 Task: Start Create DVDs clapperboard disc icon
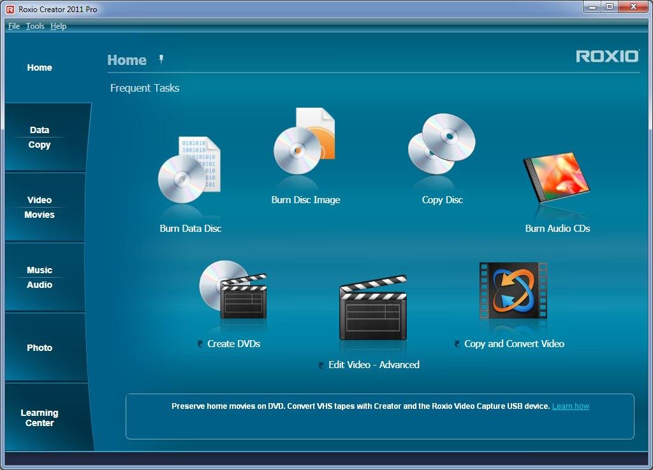233,290
